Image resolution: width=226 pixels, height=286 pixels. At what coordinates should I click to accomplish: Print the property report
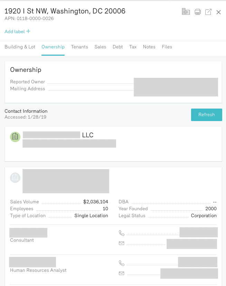pyautogui.click(x=198, y=12)
